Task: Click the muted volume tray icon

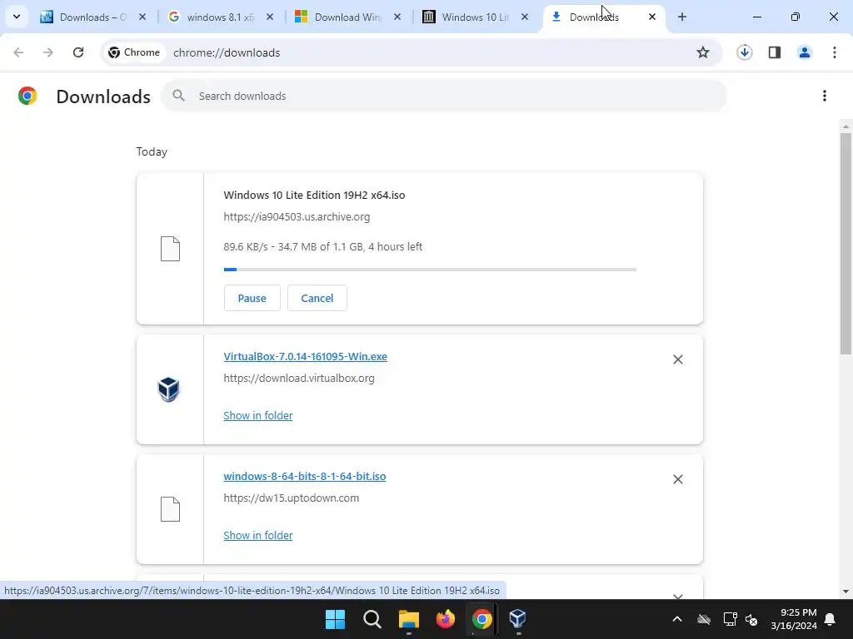Action: coord(752,619)
